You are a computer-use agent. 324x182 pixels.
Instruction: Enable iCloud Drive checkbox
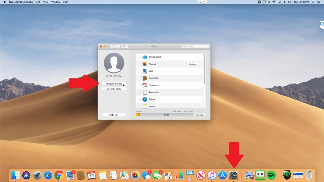[139, 57]
